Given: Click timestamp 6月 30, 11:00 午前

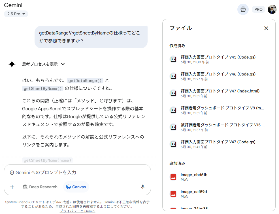Looking at the screenshot, I should [x=195, y=62].
